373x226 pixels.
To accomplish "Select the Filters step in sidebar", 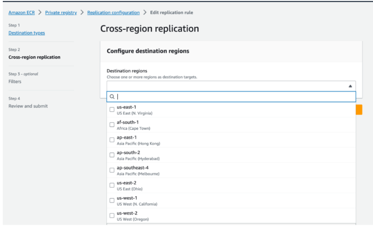I will point(15,81).
